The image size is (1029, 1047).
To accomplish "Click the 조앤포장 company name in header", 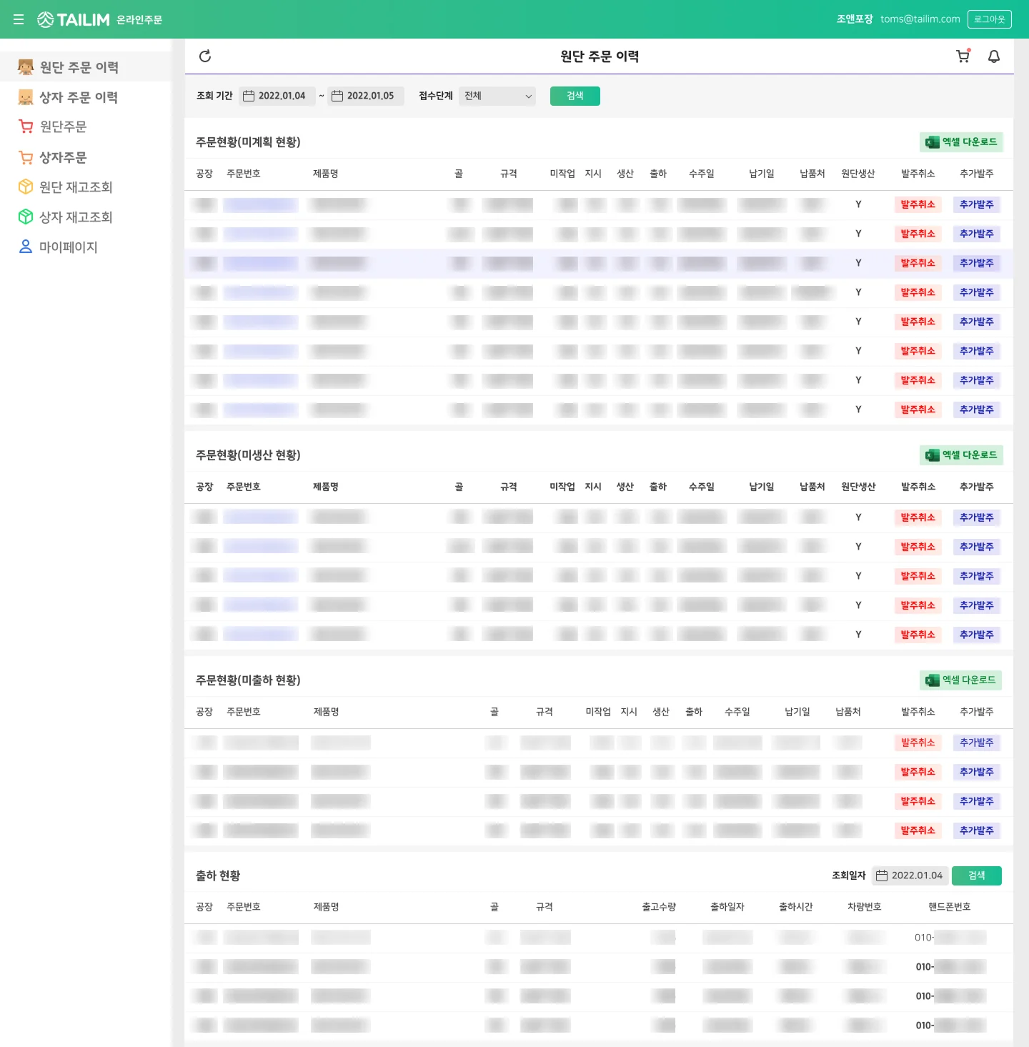I will 855,19.
